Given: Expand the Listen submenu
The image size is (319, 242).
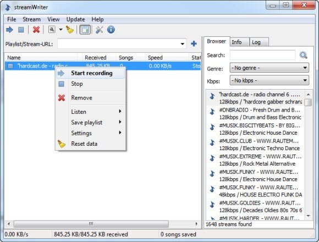Looking at the screenshot, I should coord(91,112).
